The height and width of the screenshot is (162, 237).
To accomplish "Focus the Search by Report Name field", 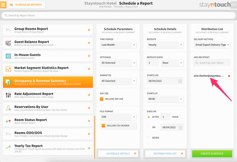I will pyautogui.click(x=118, y=15).
